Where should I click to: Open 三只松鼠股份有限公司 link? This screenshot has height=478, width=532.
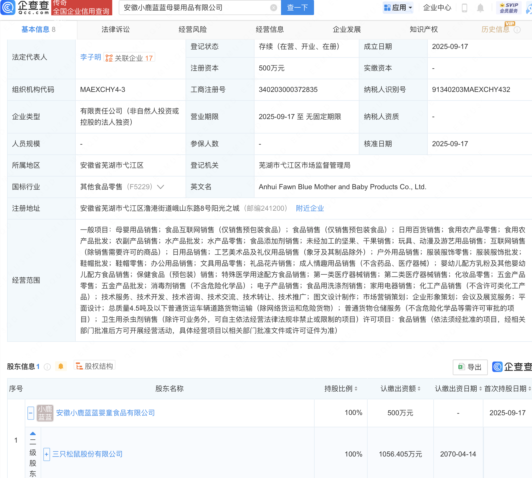click(87, 454)
